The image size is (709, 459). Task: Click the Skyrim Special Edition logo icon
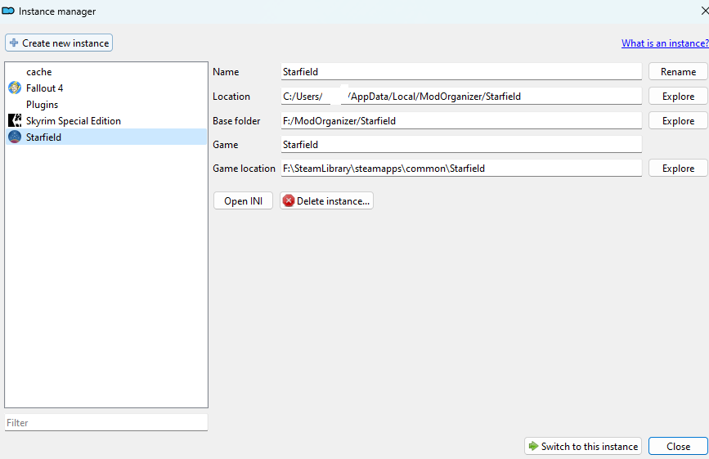pyautogui.click(x=15, y=120)
